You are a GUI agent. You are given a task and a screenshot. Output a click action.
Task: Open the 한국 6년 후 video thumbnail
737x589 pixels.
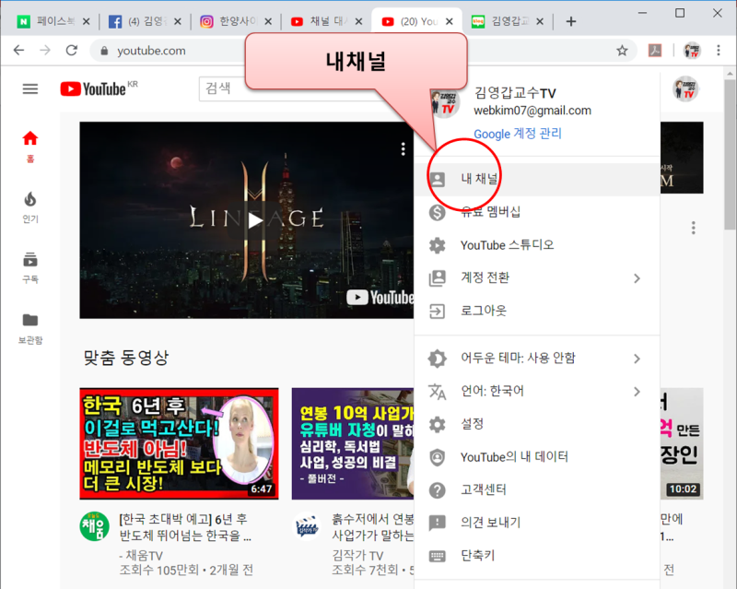[179, 443]
